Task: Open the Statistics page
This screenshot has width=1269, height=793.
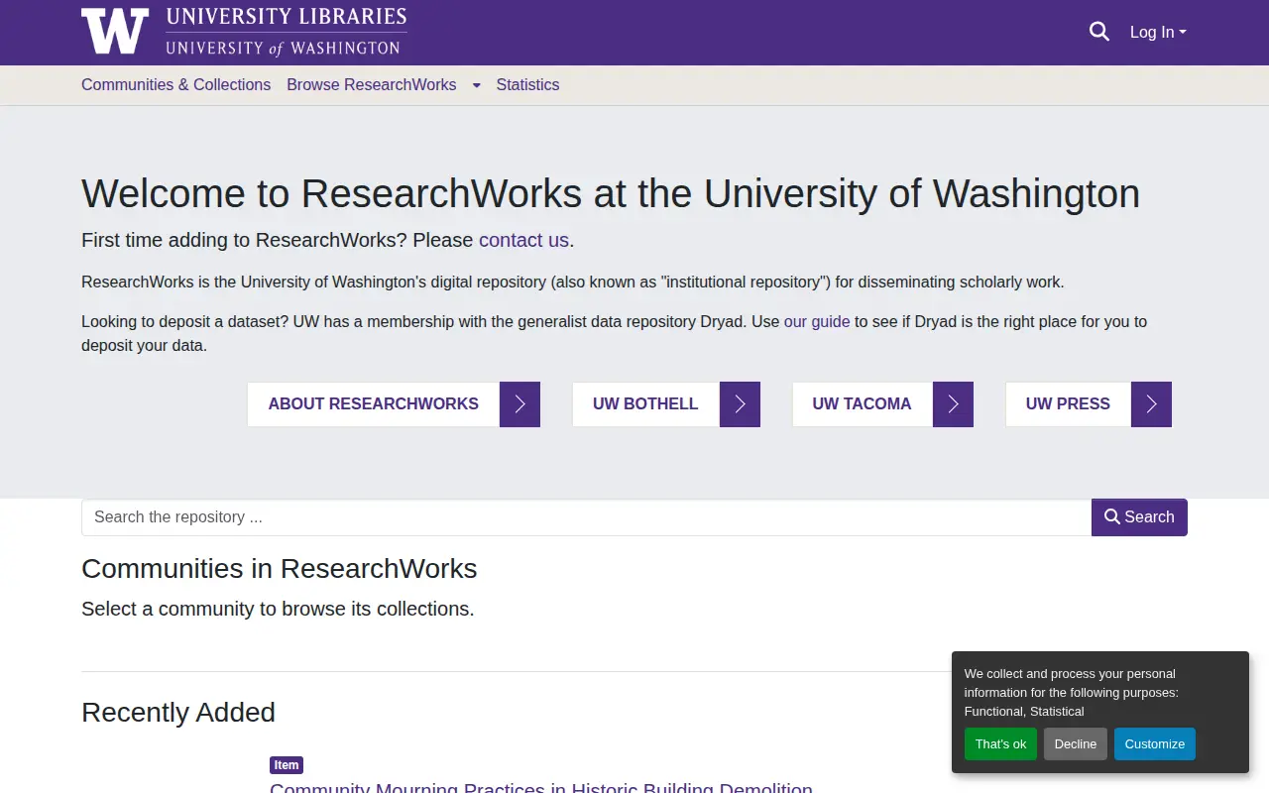Action: pos(527,85)
